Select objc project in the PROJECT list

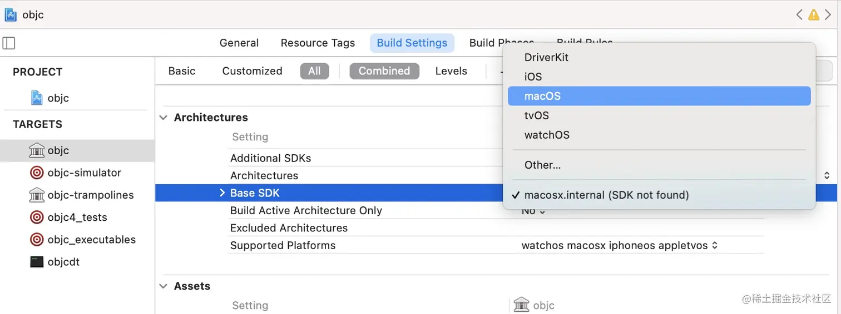58,98
